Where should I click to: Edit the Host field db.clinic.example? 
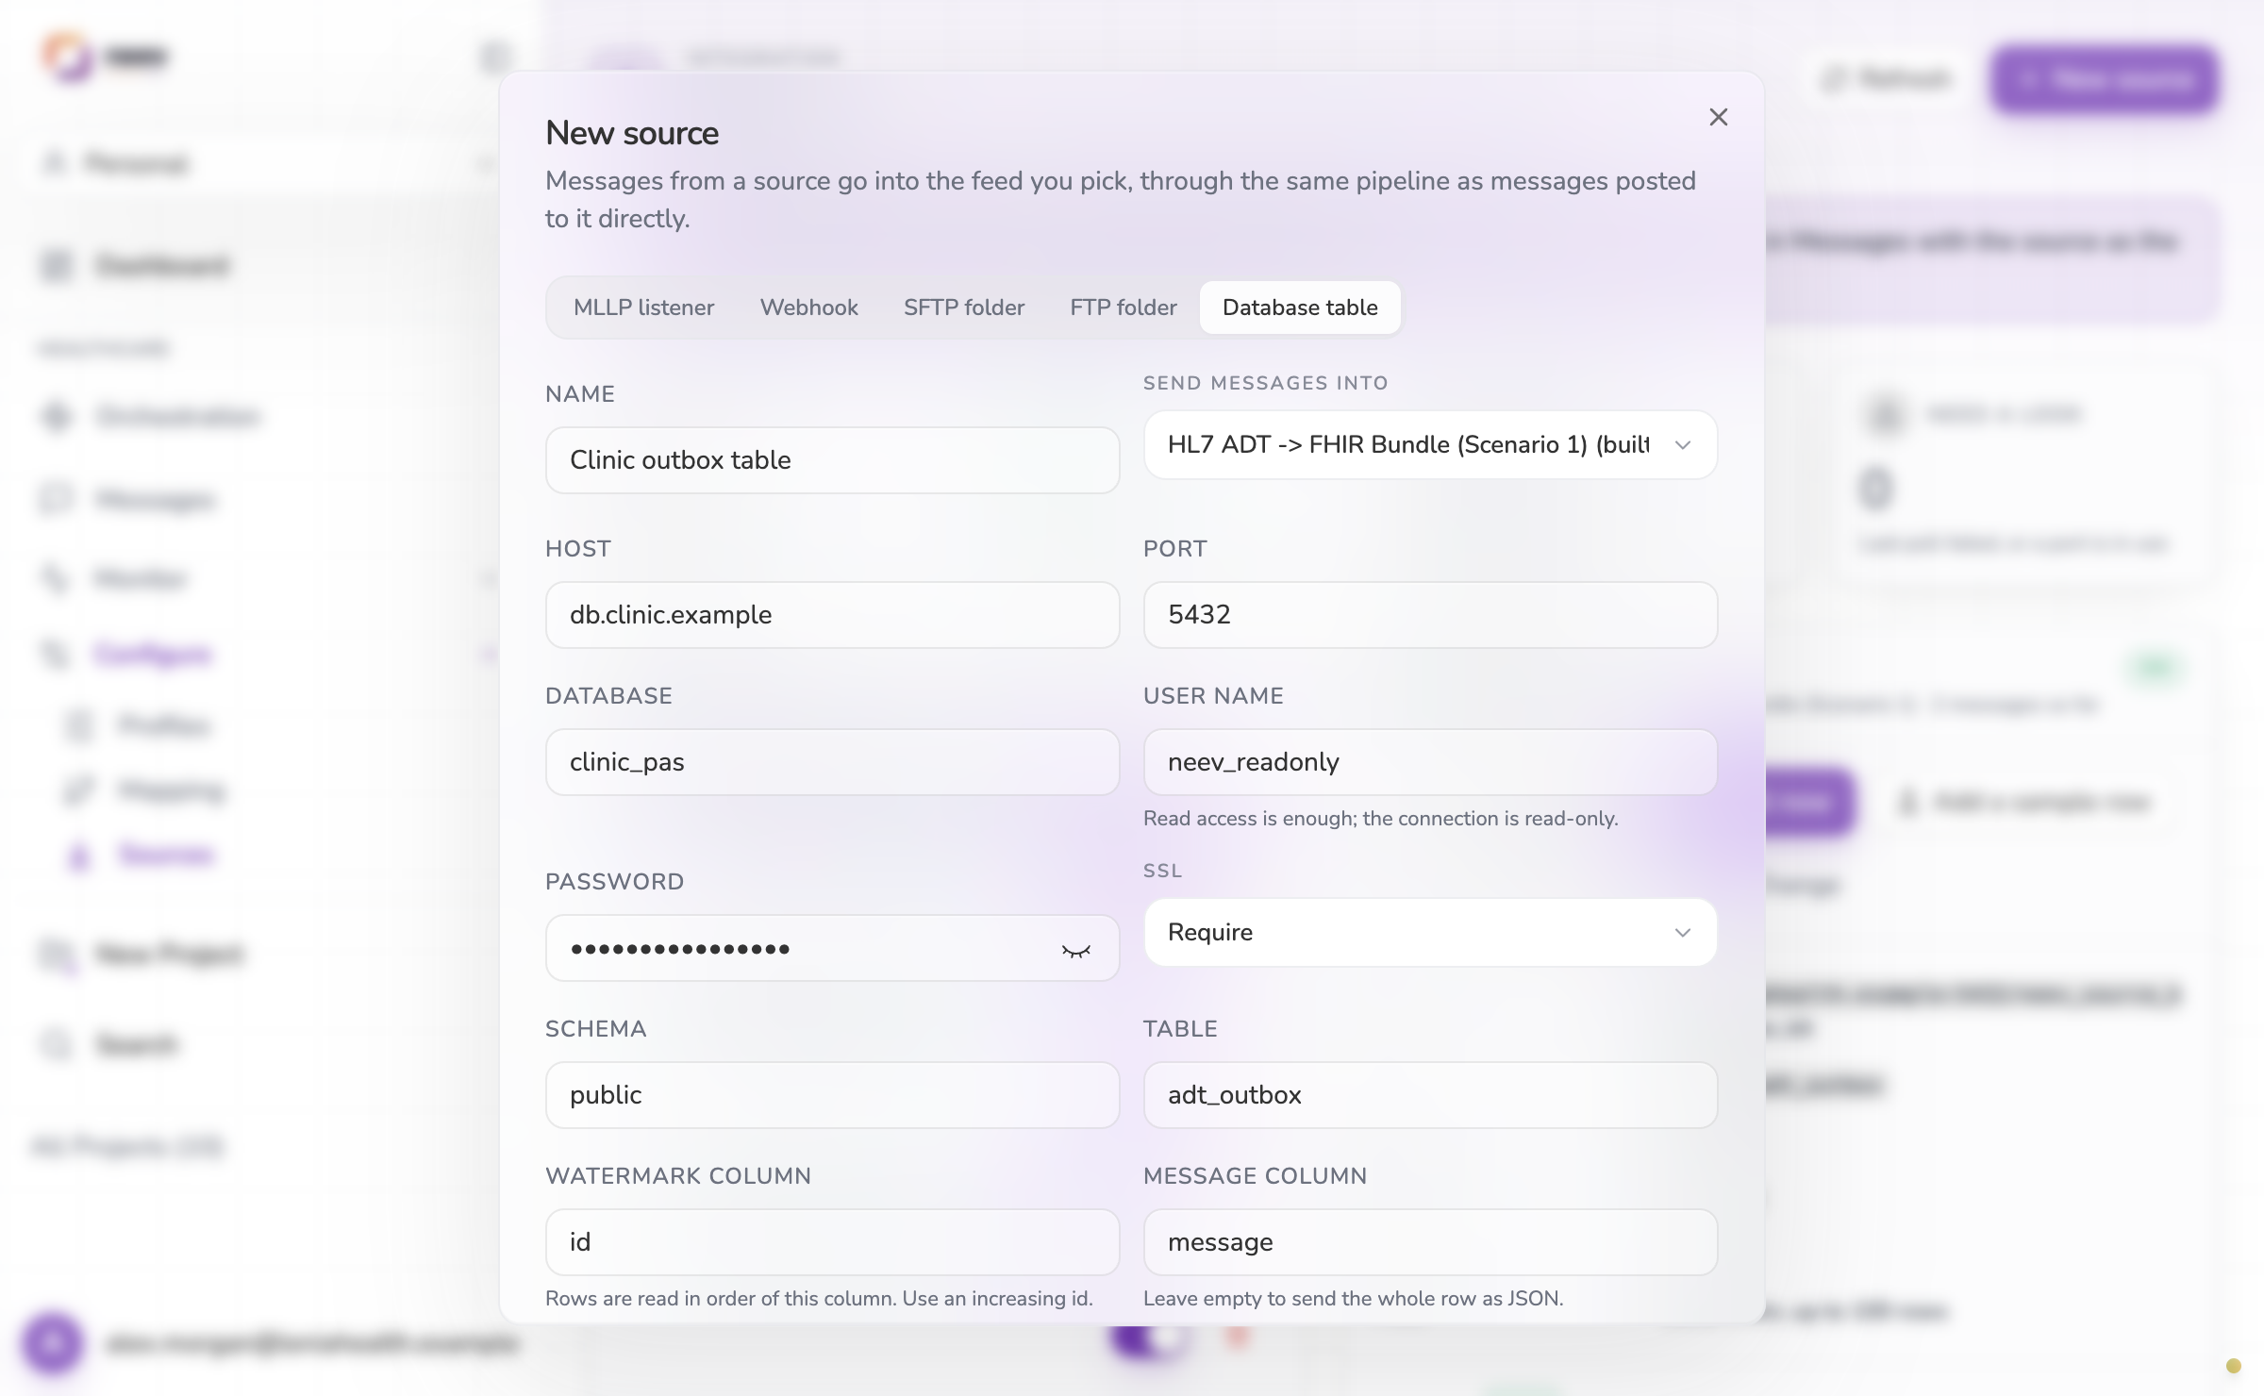click(832, 615)
